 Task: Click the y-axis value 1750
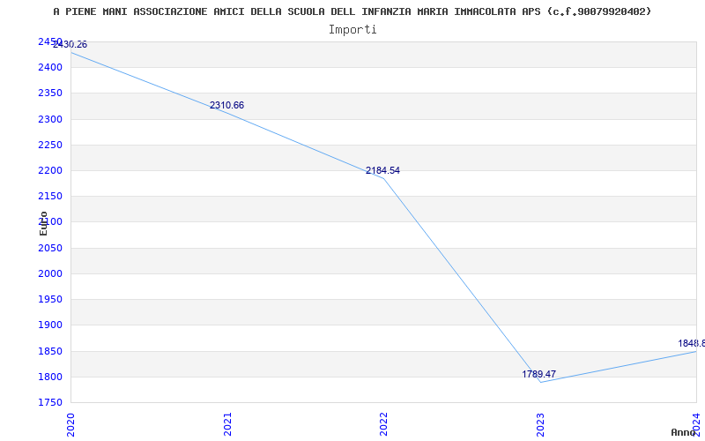click(50, 402)
